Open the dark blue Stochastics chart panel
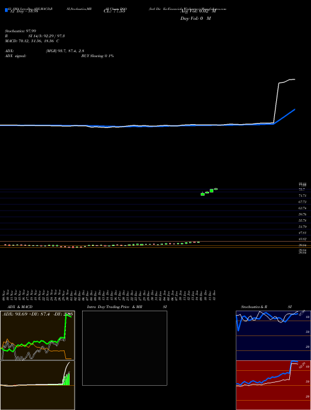The image size is (311, 410). (x=273, y=335)
